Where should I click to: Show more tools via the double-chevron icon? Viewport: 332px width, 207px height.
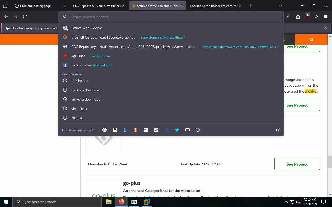pos(316,17)
